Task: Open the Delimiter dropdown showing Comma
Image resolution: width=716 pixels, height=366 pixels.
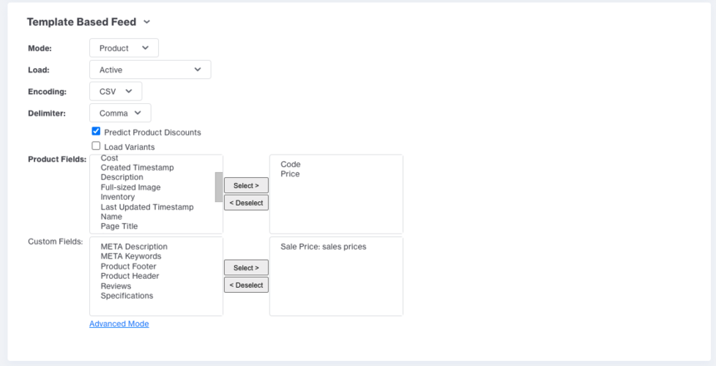Action: coord(120,113)
